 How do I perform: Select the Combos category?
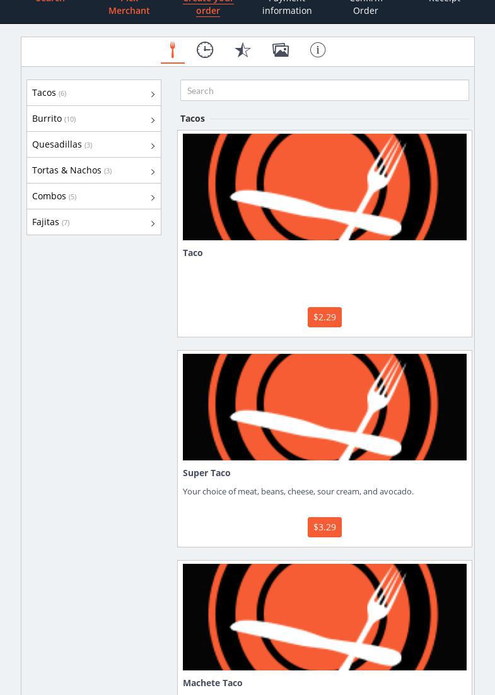[49, 196]
